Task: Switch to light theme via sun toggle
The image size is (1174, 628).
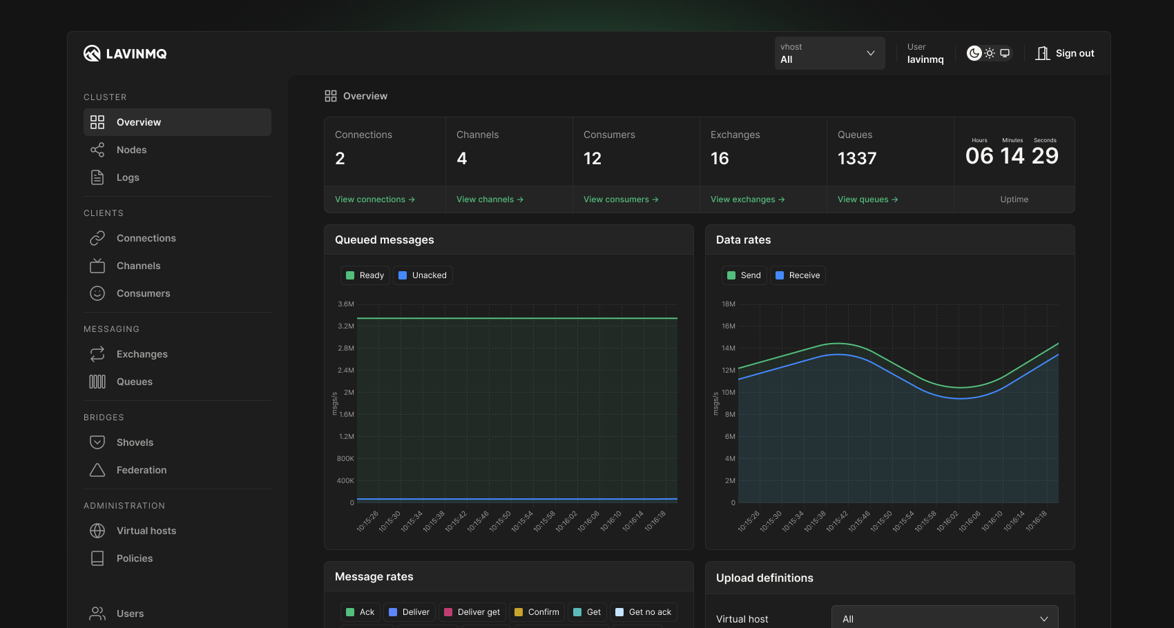Action: pos(989,52)
